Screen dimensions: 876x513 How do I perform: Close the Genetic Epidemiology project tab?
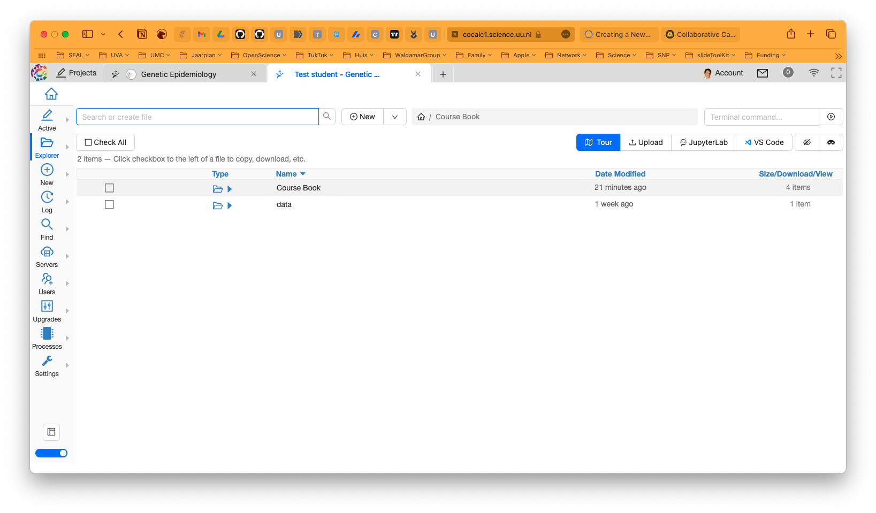[254, 74]
